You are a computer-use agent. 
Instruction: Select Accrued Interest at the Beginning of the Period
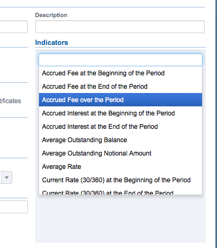click(x=120, y=113)
